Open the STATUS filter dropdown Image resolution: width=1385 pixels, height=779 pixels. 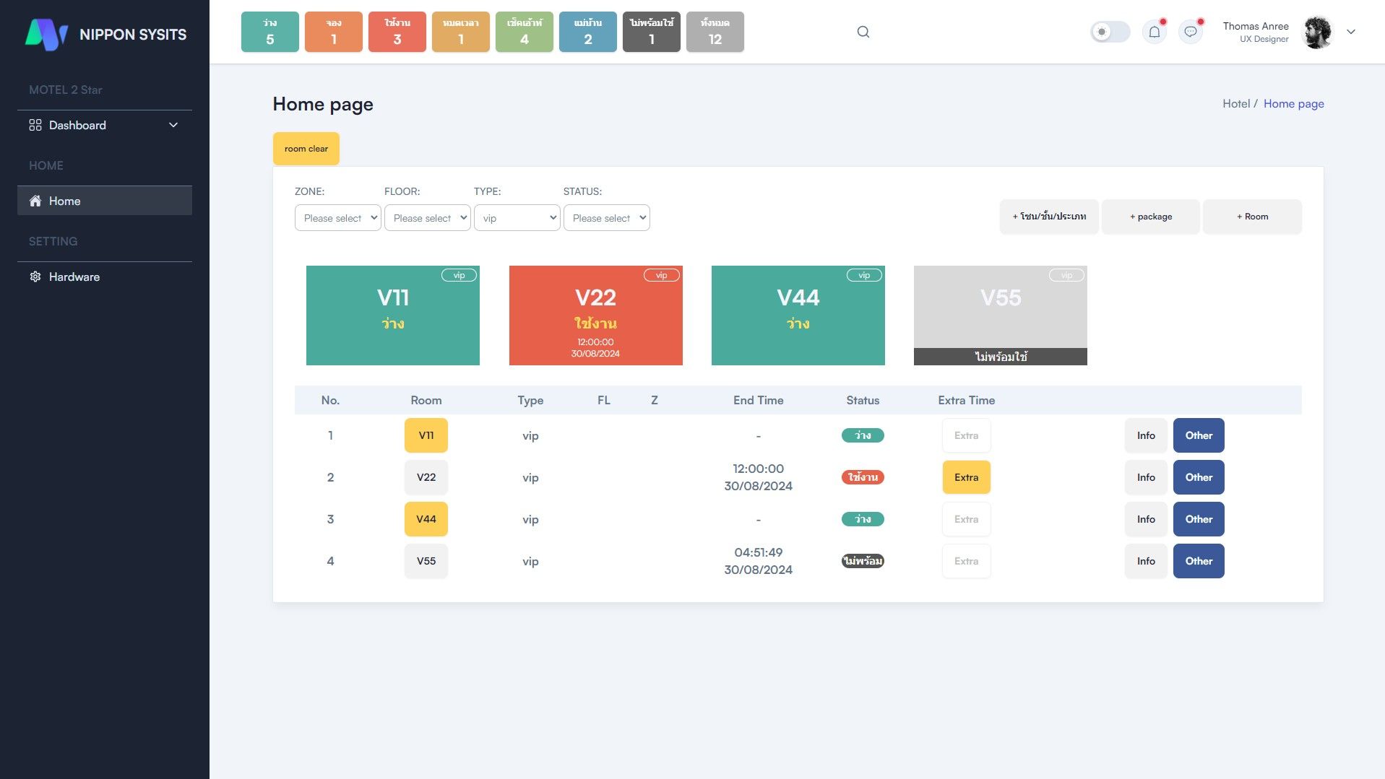606,218
